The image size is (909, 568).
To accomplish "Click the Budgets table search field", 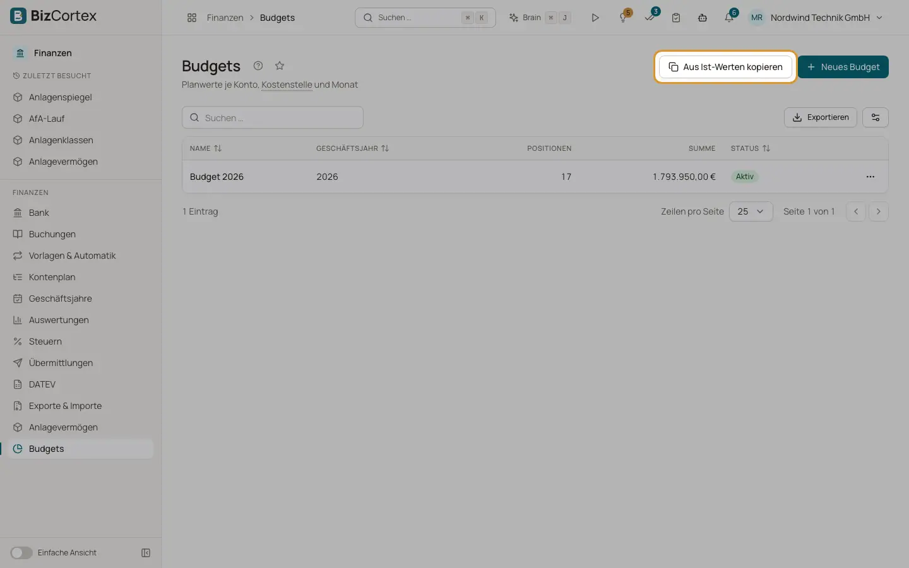I will pos(273,117).
